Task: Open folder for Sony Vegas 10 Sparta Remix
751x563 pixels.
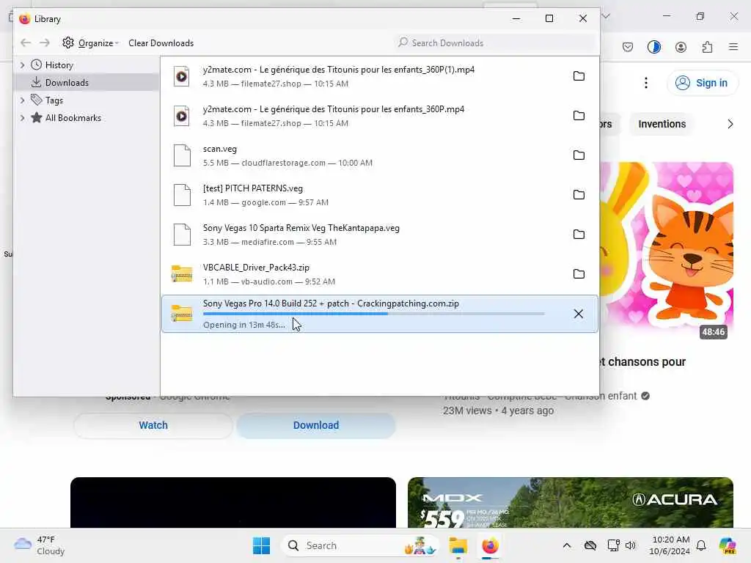Action: pos(579,235)
